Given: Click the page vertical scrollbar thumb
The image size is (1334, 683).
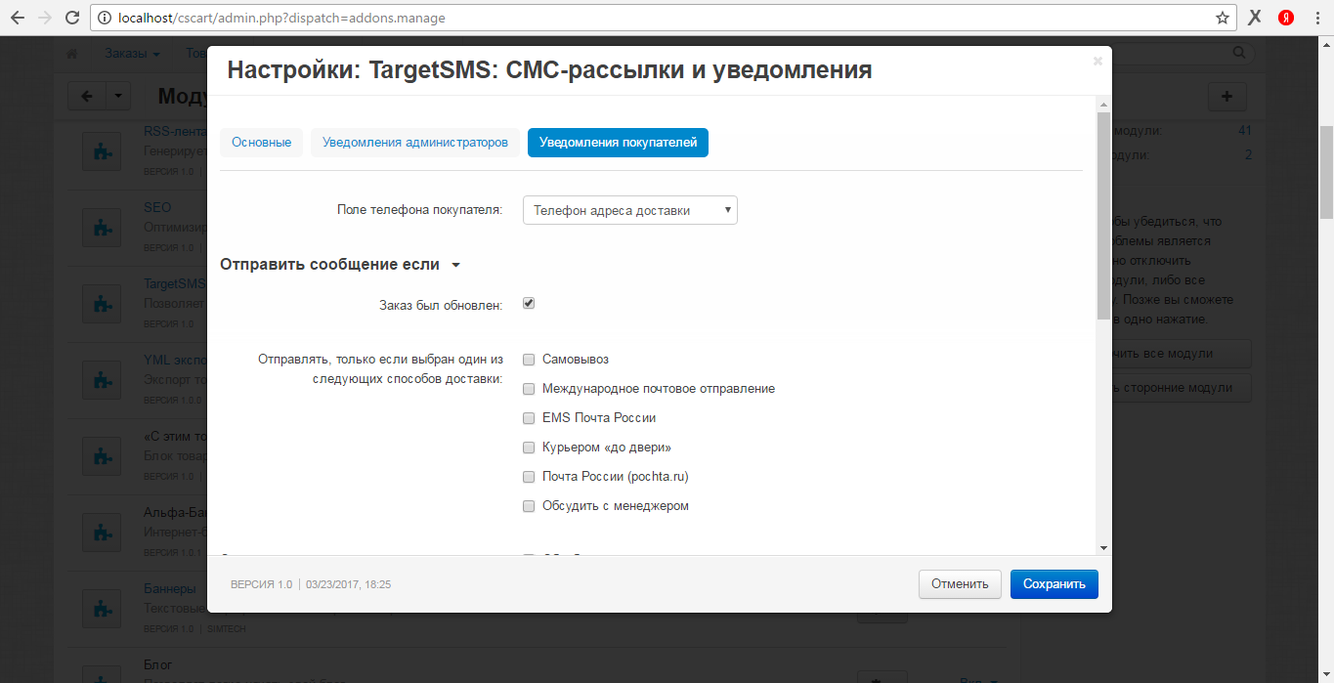Looking at the screenshot, I should [x=1326, y=171].
